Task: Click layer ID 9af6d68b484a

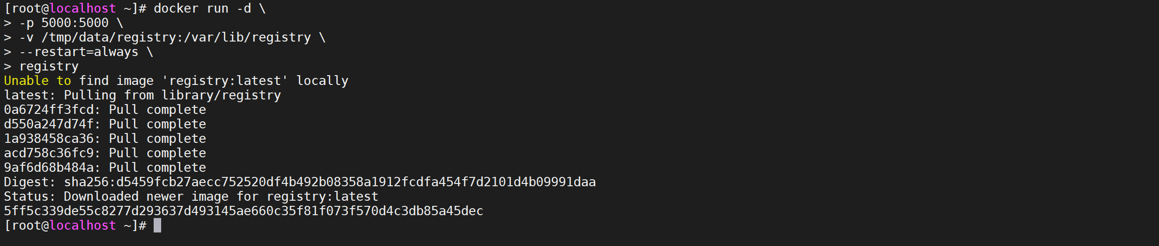Action: (x=49, y=168)
